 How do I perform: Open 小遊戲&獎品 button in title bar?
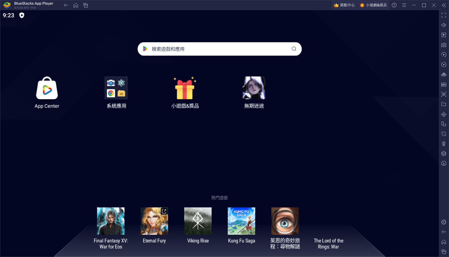[373, 5]
